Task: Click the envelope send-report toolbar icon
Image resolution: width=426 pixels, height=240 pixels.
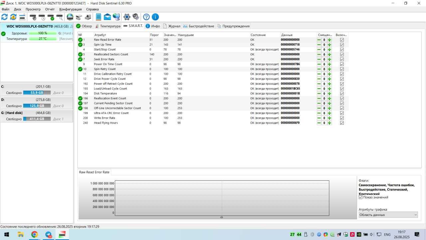Action: tap(107, 17)
